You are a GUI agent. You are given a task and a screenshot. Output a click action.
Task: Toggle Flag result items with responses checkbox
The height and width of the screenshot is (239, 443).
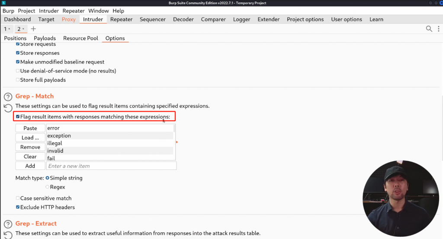(18, 116)
